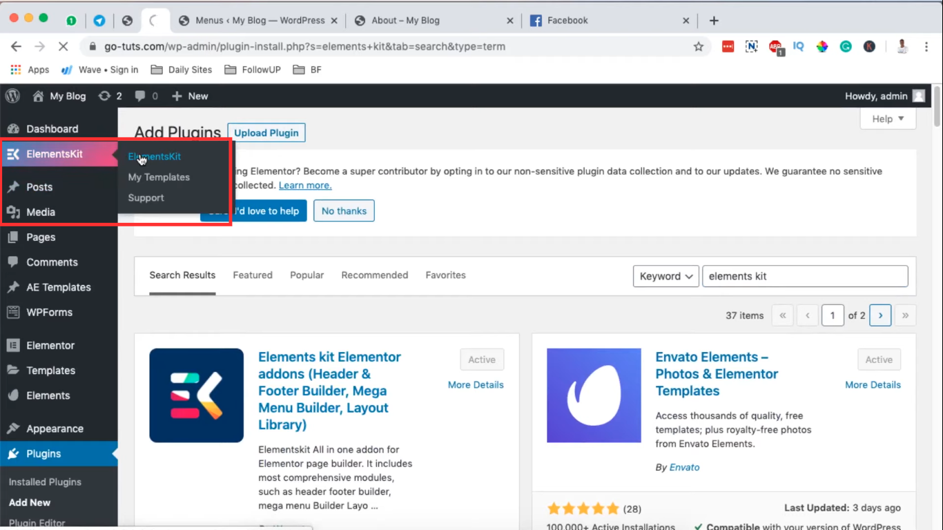Switch to the Favorites tab
Image resolution: width=943 pixels, height=530 pixels.
pos(445,275)
